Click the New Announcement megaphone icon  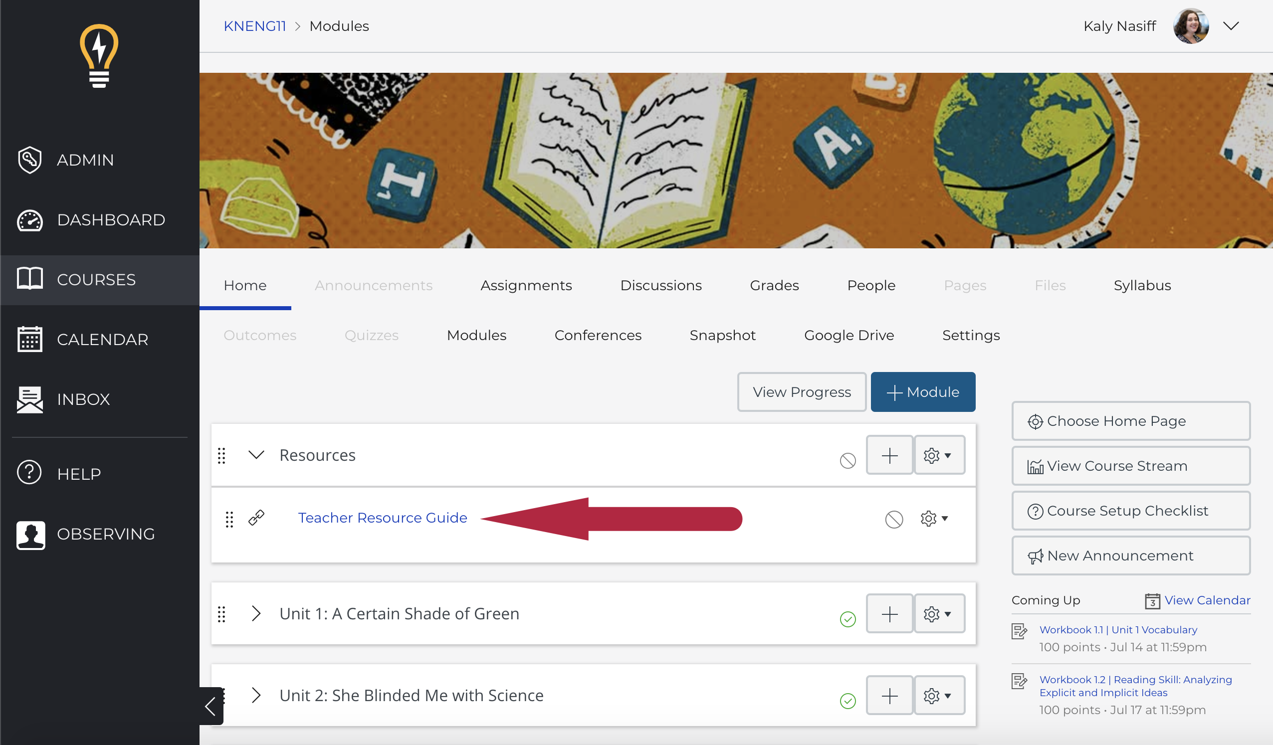coord(1035,556)
